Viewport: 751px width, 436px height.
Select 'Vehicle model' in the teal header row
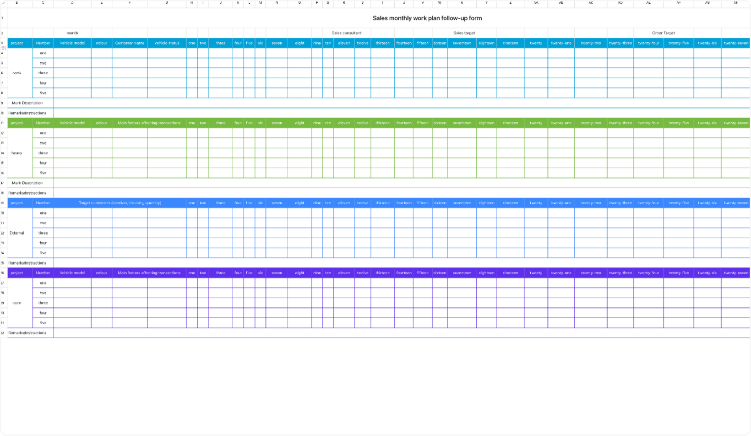click(72, 43)
